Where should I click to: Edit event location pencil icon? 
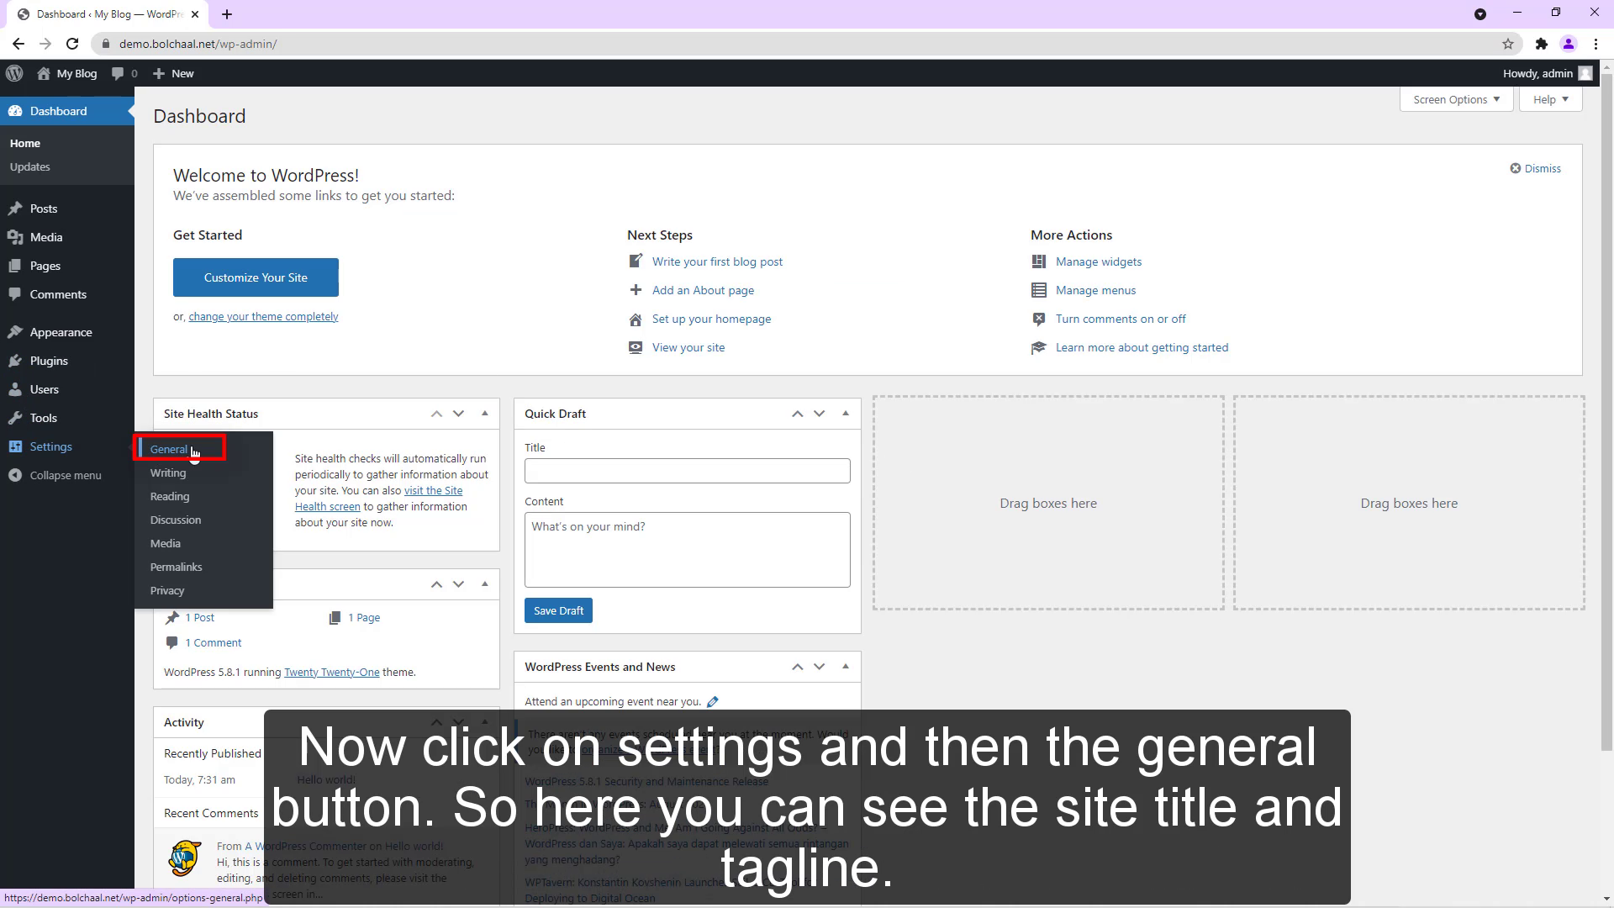pos(713,702)
